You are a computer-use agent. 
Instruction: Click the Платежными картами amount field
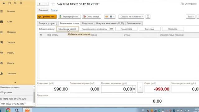pos(85,89)
